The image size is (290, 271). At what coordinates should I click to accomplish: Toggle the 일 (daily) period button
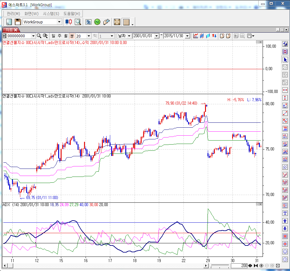[54, 36]
